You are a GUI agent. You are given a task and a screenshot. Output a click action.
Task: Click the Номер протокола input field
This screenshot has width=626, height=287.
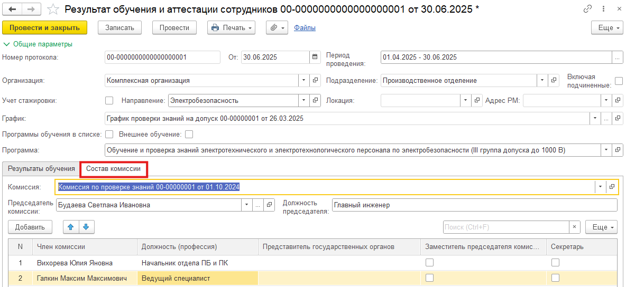(x=162, y=57)
